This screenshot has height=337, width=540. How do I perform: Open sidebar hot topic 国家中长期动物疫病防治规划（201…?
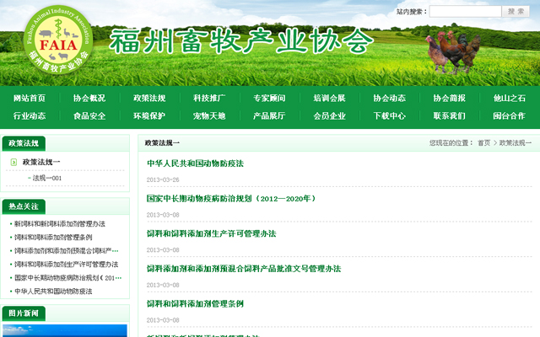[x=67, y=277]
